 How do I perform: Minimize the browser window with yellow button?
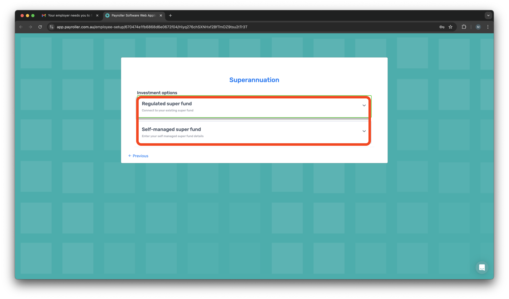pyautogui.click(x=27, y=16)
